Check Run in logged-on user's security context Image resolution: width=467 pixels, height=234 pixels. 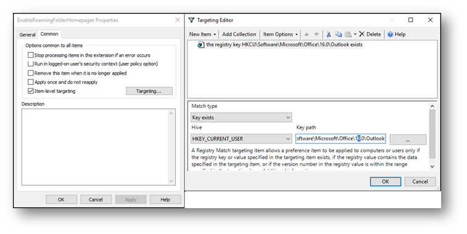30,63
